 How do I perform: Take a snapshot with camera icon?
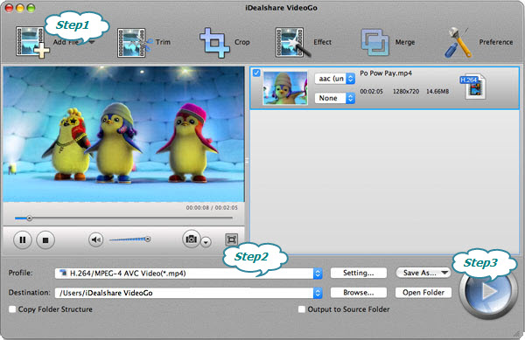[191, 239]
